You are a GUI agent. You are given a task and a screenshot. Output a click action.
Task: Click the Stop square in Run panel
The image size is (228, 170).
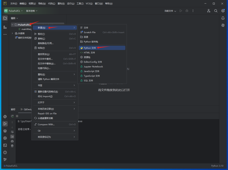click(x=17, y=116)
